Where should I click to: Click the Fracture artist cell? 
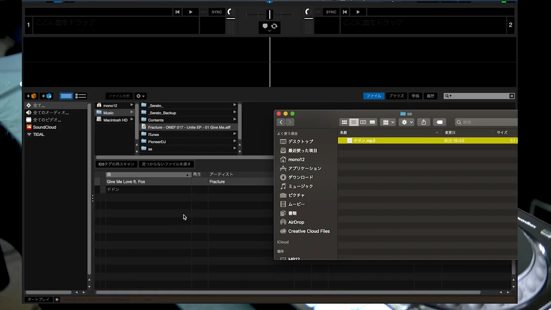pos(217,182)
